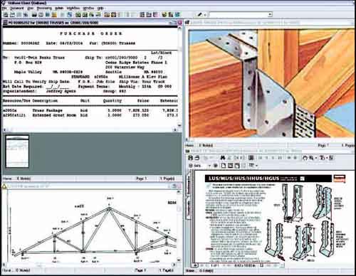Open the Text select tool dropdown arrow
356x276 pixels.
tap(327, 158)
